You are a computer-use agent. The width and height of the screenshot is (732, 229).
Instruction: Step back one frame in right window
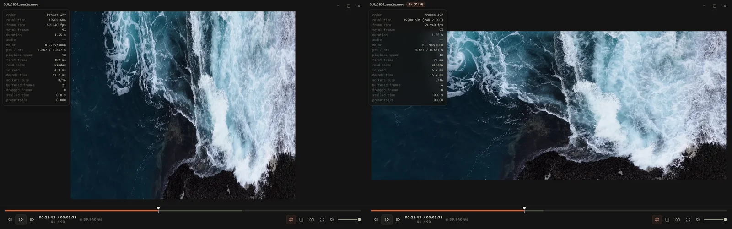point(376,220)
